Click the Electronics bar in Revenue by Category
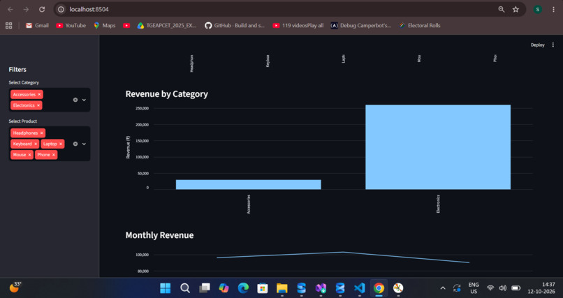The height and width of the screenshot is (298, 563). 438,147
